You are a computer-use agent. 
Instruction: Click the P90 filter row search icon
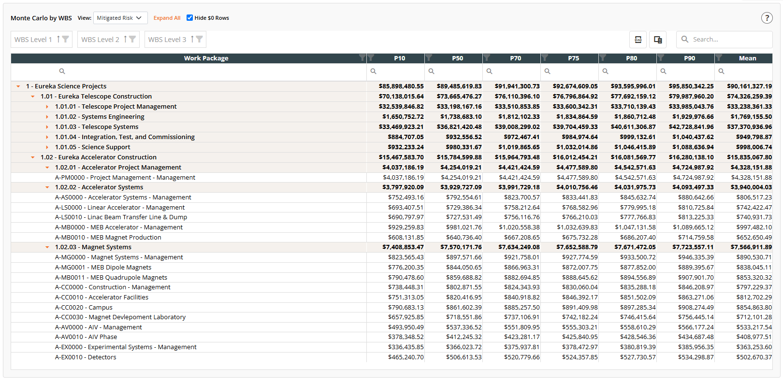click(663, 71)
